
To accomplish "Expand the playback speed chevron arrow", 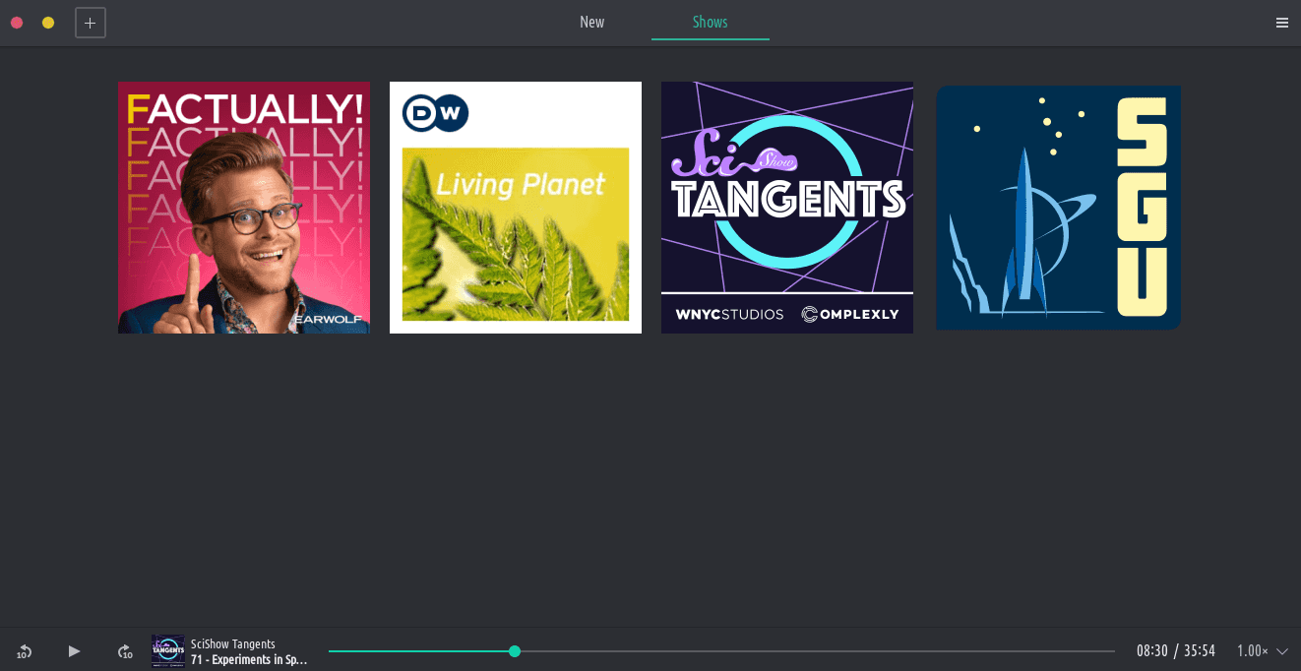I will [1282, 651].
